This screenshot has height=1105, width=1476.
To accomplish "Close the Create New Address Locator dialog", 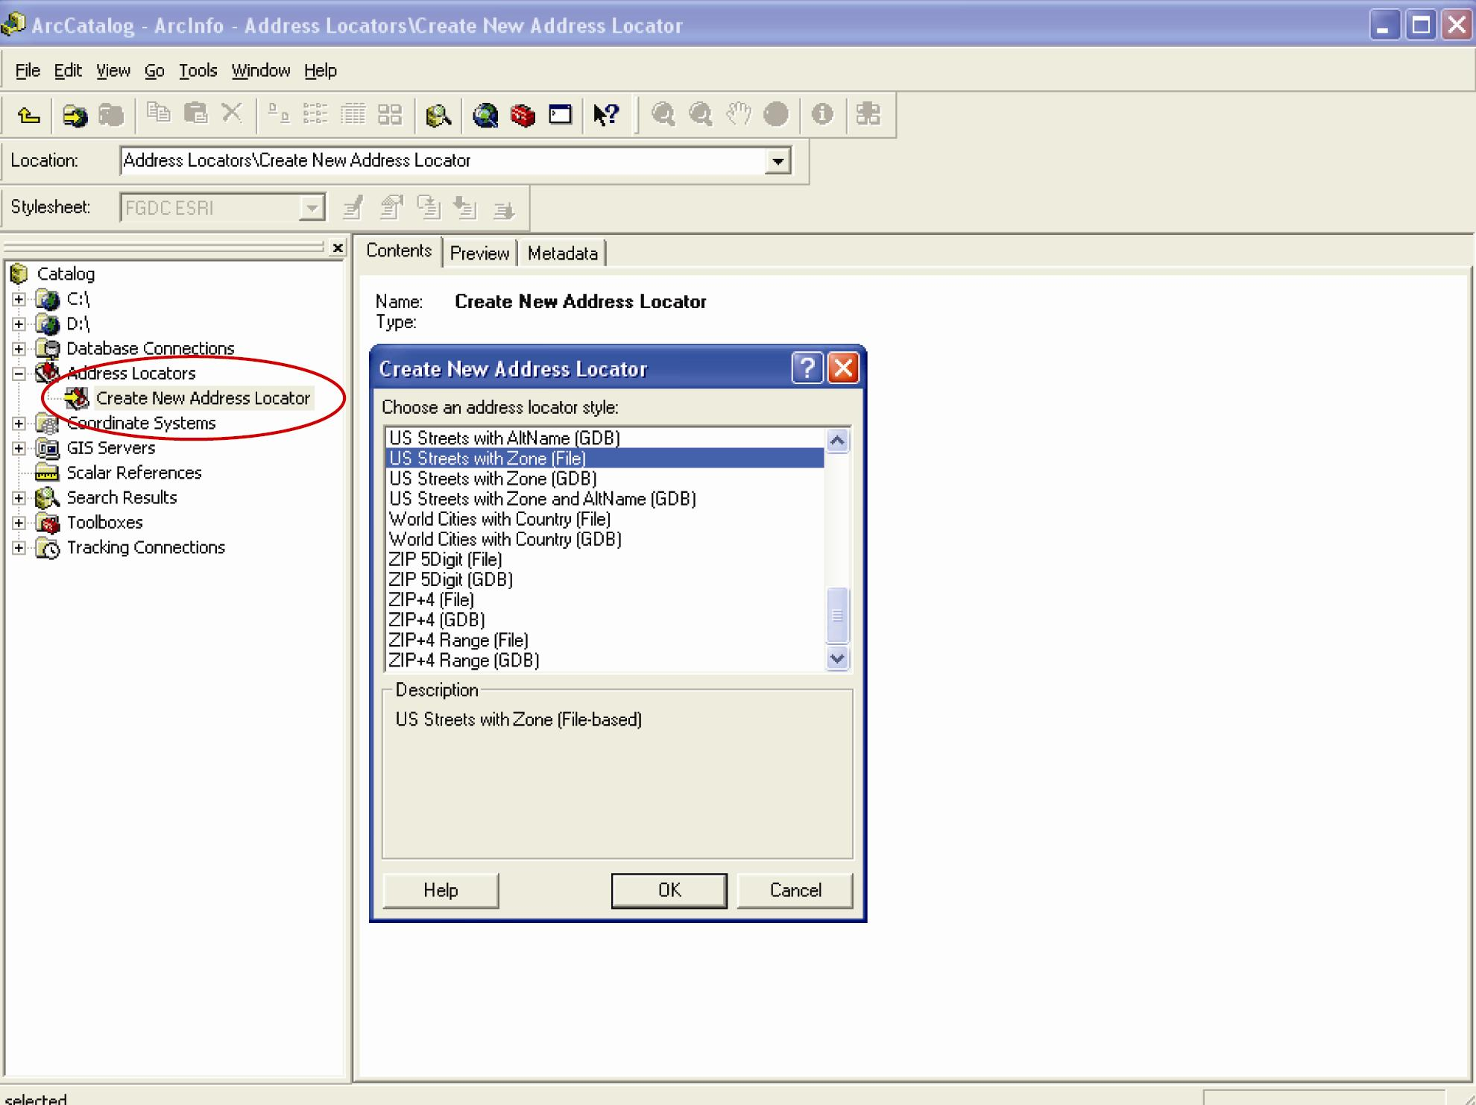I will pos(843,368).
